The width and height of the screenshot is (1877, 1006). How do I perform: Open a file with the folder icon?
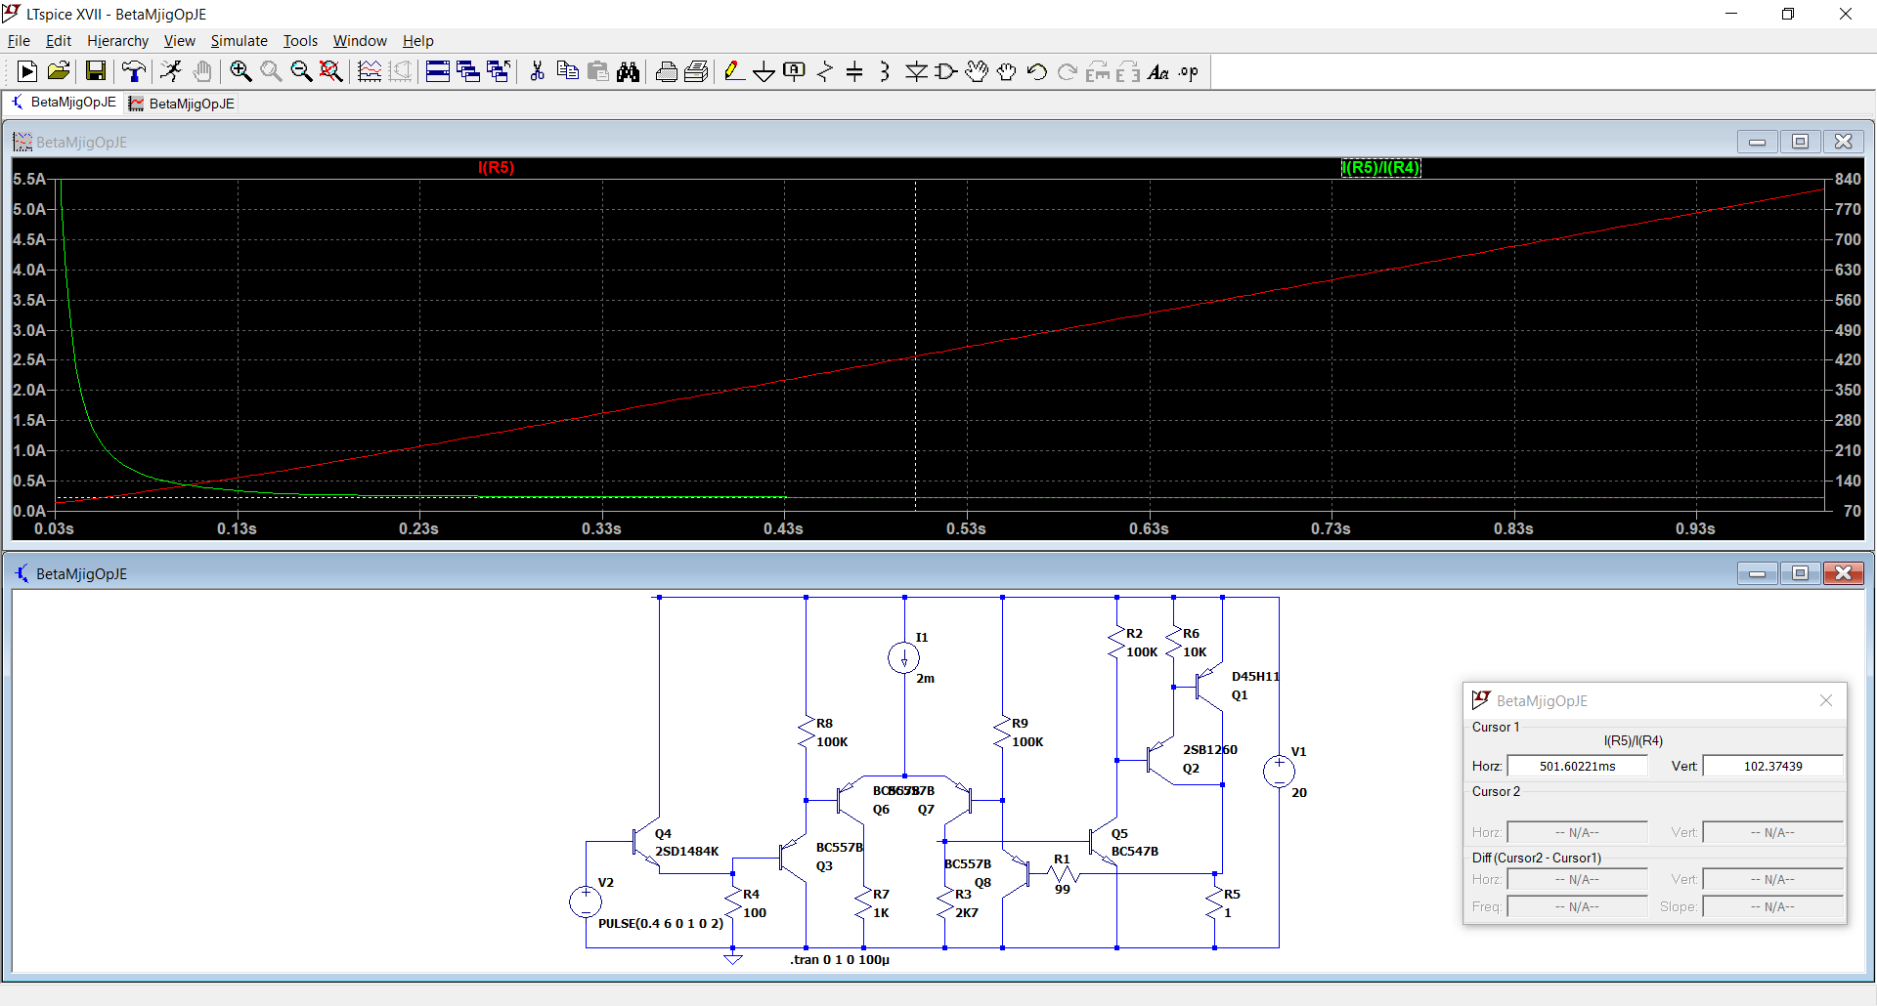tap(59, 71)
